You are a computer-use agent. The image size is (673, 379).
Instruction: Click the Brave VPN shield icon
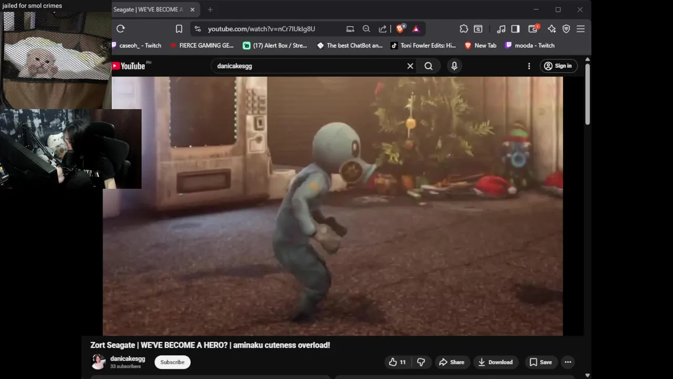point(566,29)
